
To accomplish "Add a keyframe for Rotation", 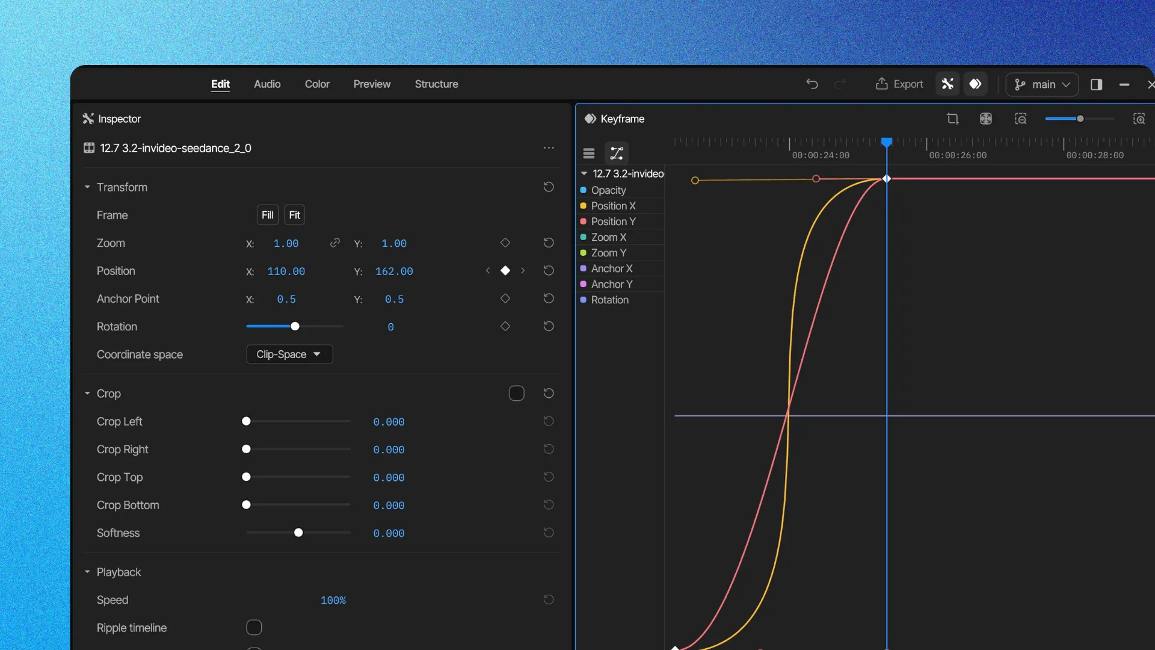I will pos(505,326).
